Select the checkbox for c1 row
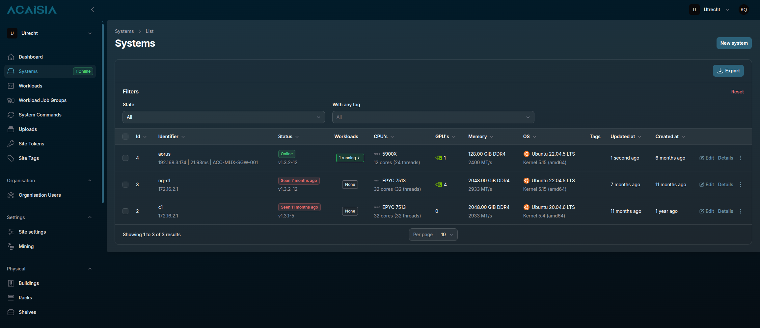 pos(125,211)
